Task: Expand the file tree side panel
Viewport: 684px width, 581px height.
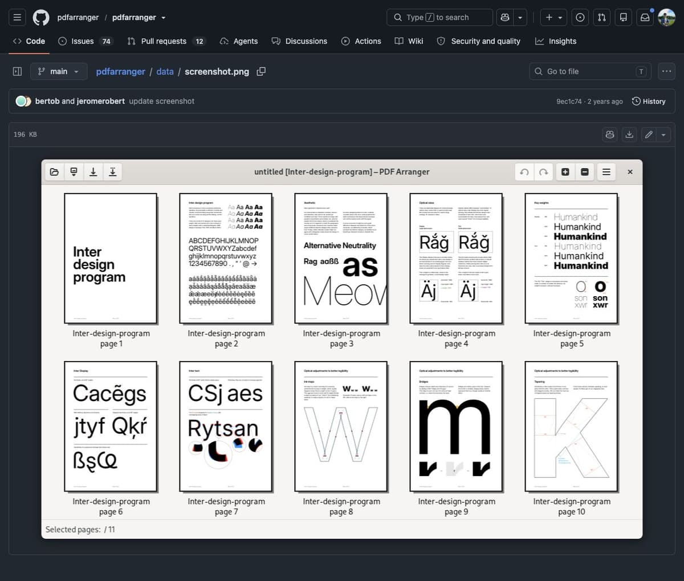Action: click(17, 72)
